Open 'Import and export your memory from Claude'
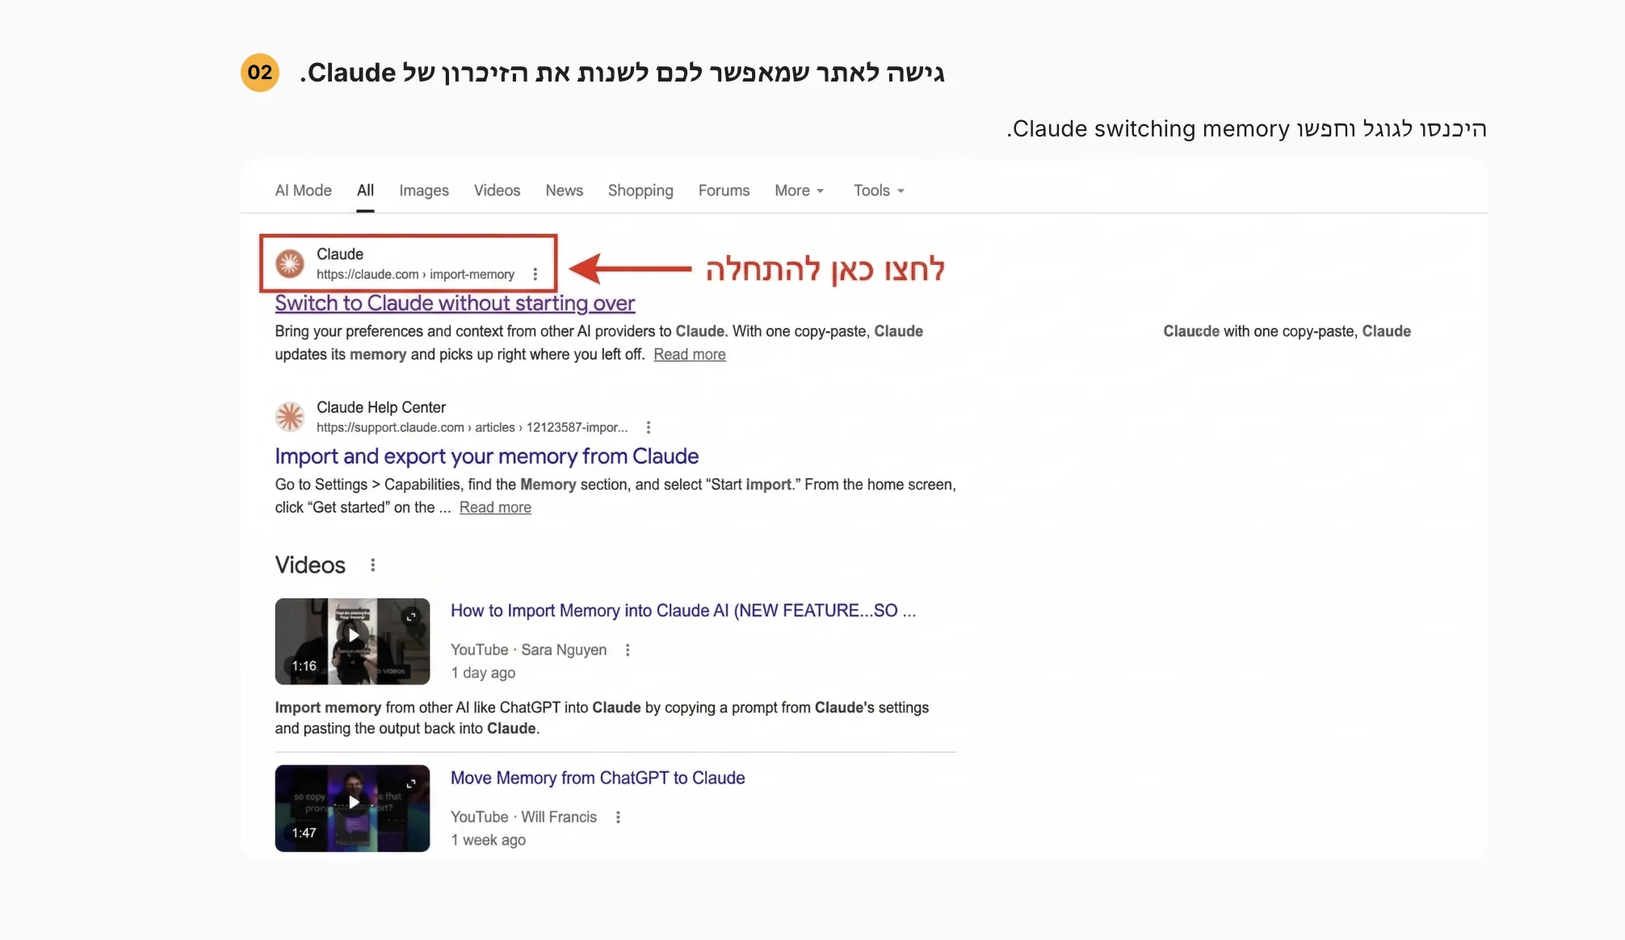 [486, 456]
